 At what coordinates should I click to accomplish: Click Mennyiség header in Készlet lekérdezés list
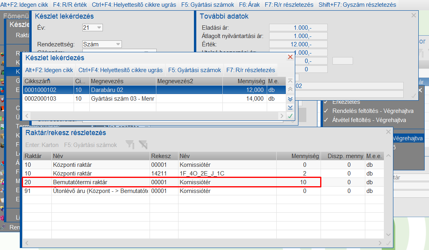(245, 81)
